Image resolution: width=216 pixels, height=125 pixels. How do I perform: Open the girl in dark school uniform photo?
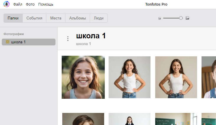click(x=130, y=119)
